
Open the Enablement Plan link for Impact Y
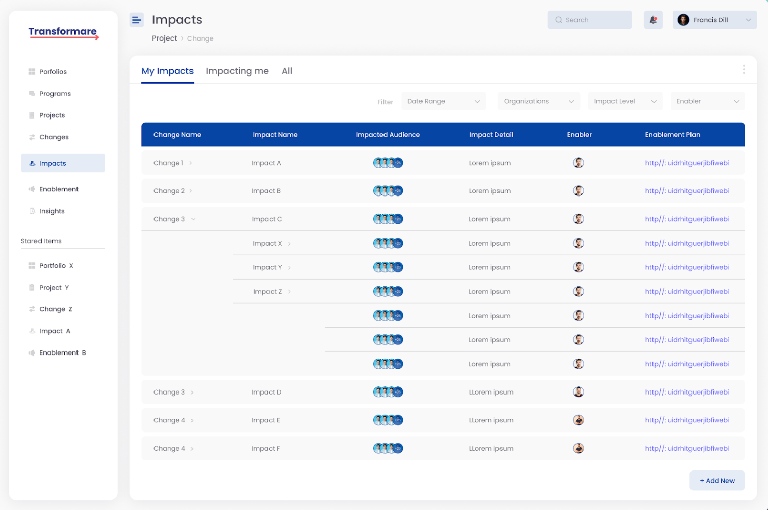click(687, 267)
